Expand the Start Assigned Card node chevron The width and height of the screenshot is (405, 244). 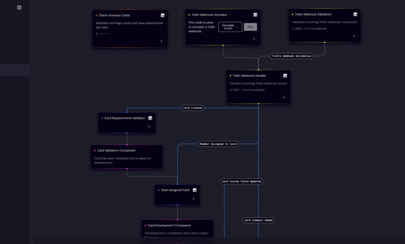194,198
